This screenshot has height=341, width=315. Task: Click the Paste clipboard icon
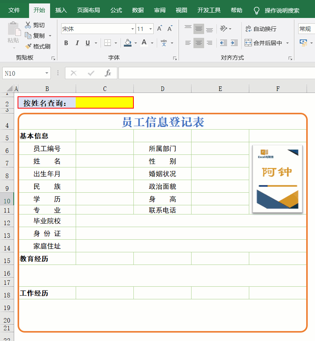[x=14, y=29]
